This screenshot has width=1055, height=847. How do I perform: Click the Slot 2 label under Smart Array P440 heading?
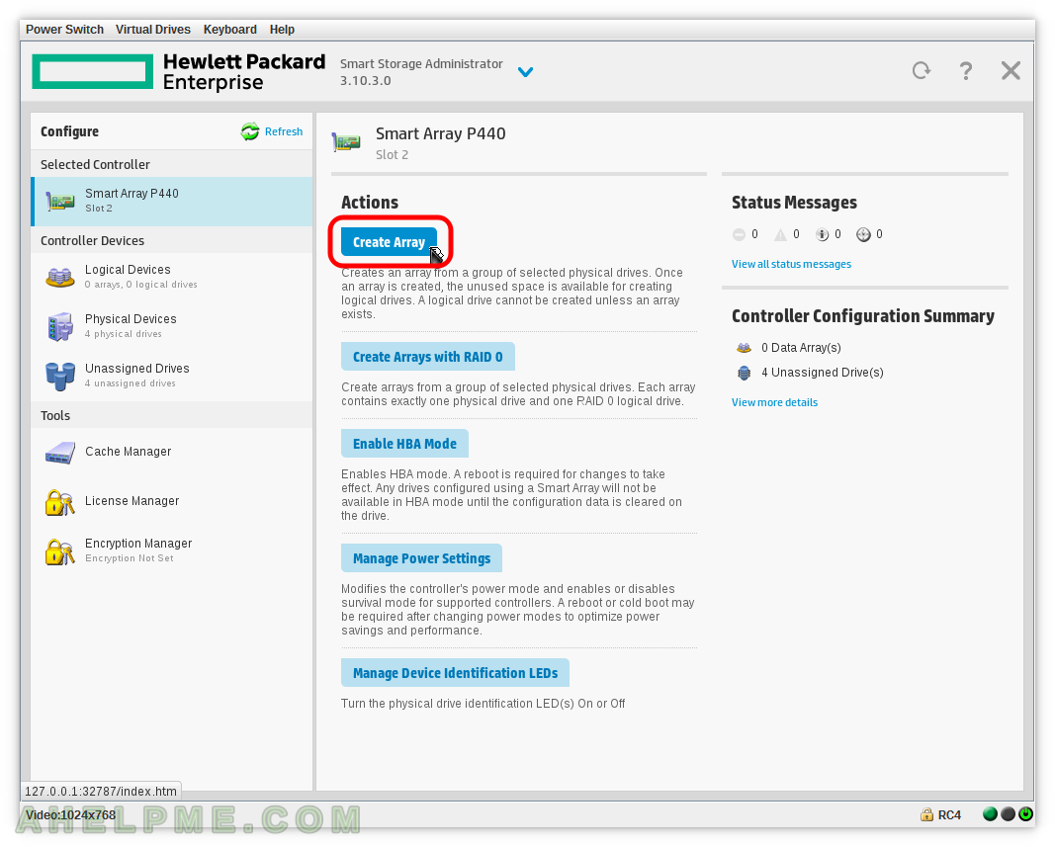392,155
